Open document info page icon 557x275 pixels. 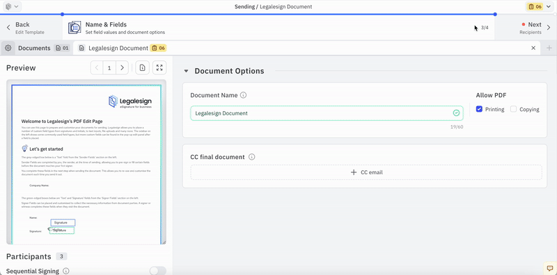point(142,67)
